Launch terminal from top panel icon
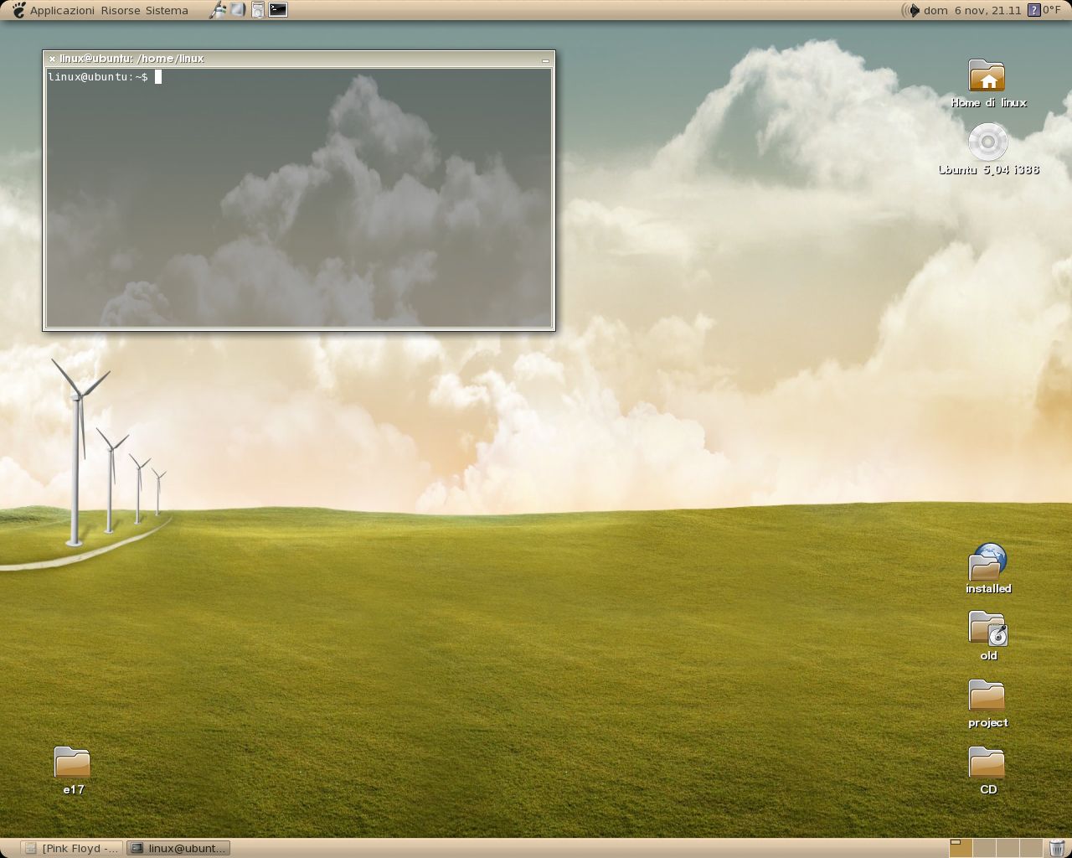 tap(278, 10)
